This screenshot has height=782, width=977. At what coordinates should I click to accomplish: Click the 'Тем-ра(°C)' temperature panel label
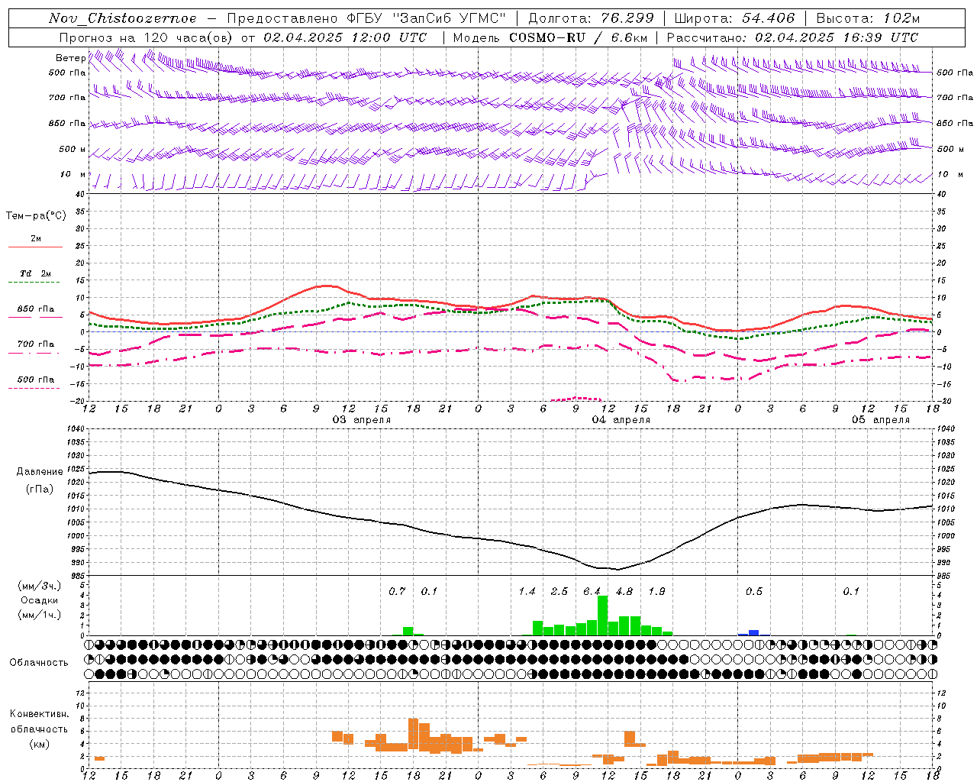pyautogui.click(x=36, y=216)
